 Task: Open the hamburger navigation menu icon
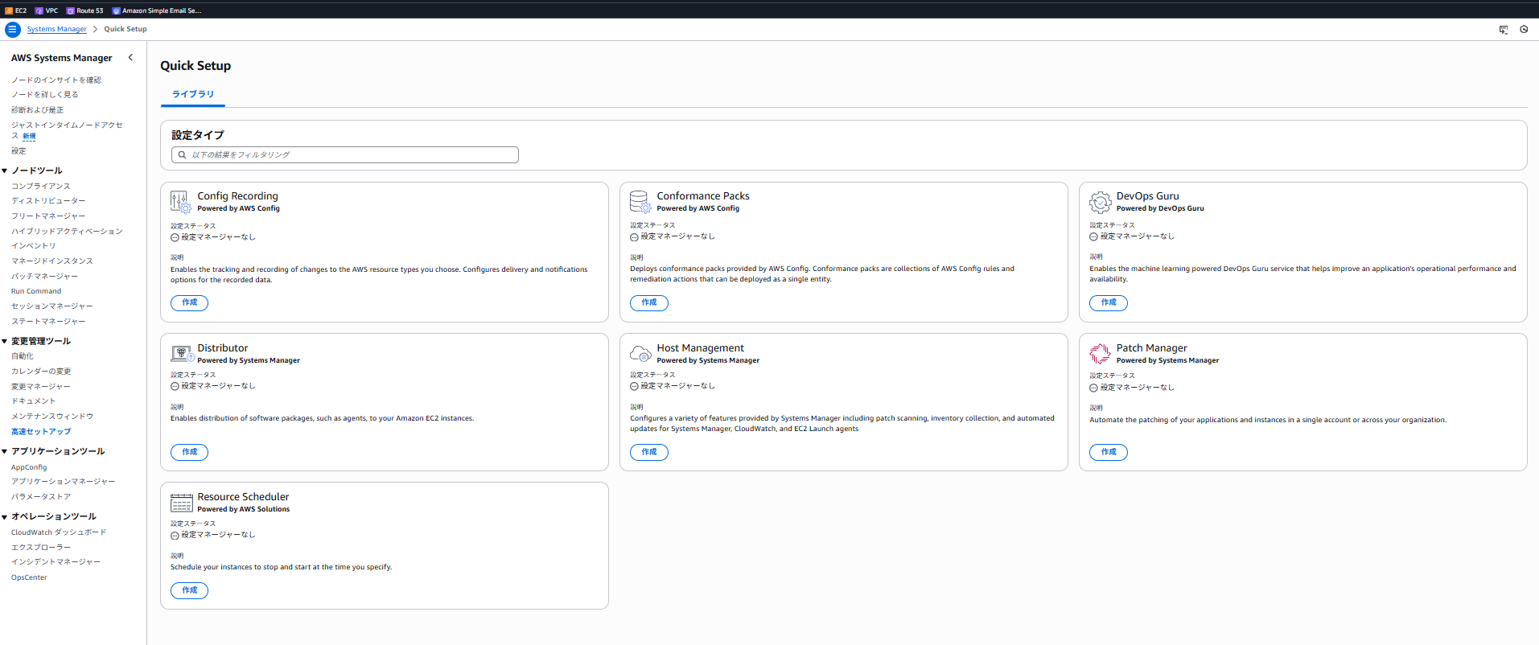point(13,30)
